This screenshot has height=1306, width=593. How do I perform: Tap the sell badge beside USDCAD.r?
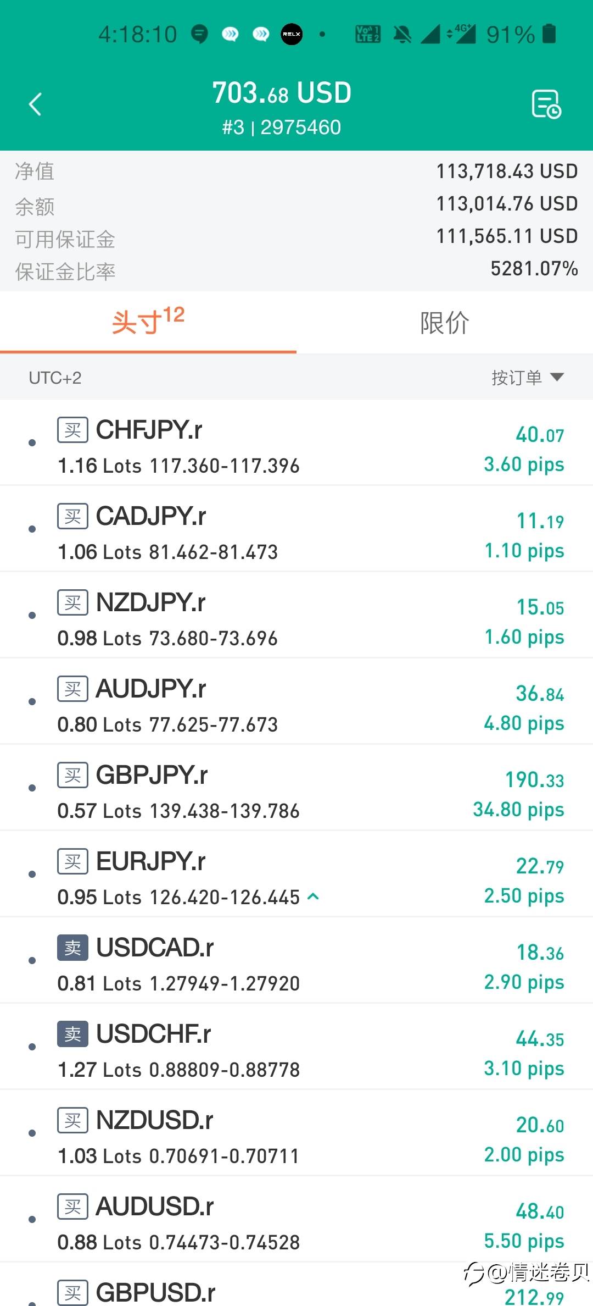72,948
